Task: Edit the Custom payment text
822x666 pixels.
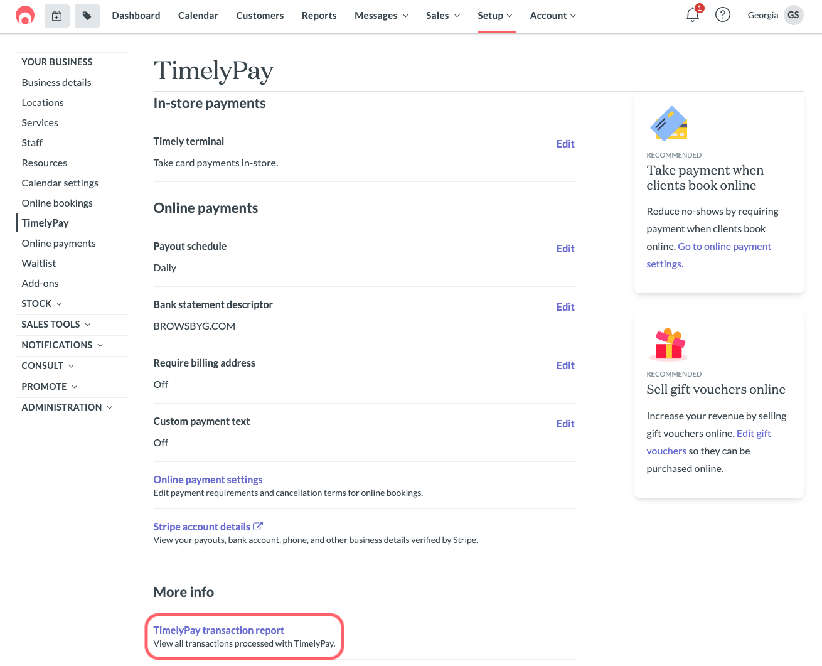Action: click(565, 424)
